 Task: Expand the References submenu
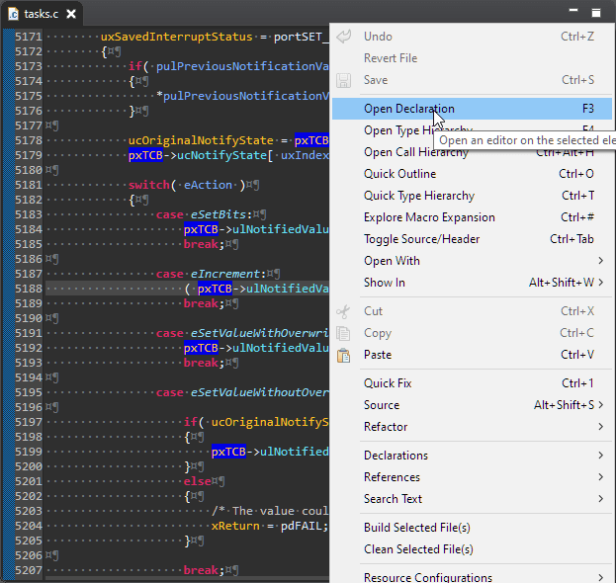click(x=472, y=477)
